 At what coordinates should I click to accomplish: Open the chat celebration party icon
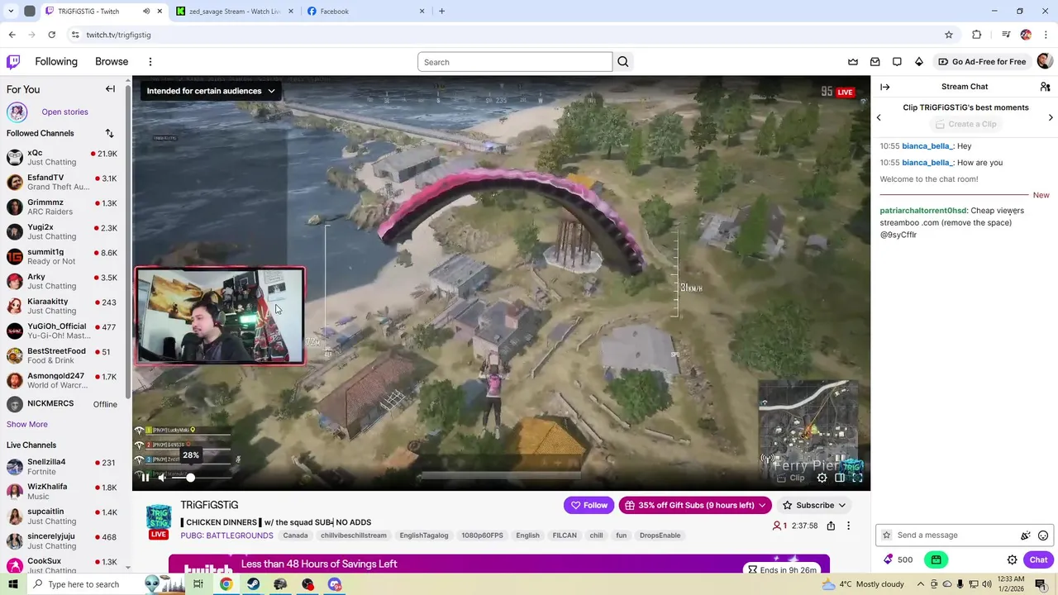coord(1026,535)
